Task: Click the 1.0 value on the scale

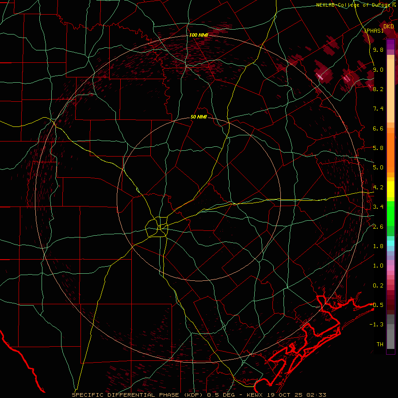Action: pyautogui.click(x=378, y=266)
